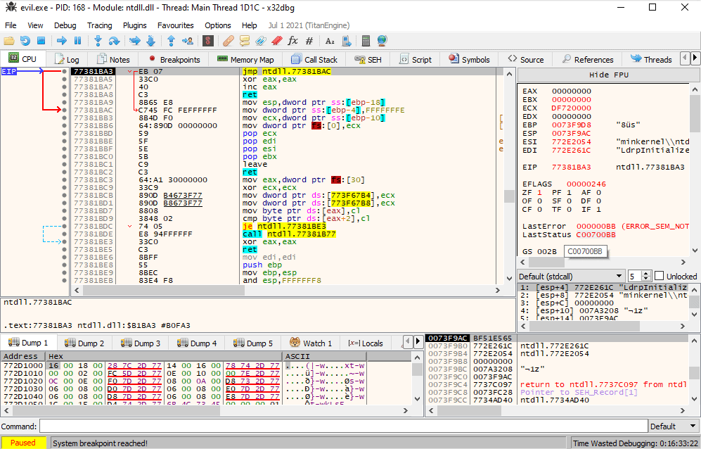Screen dimensions: 701x449
Task: Click the disassembly horizontal scrollbar thumb
Action: click(164, 290)
